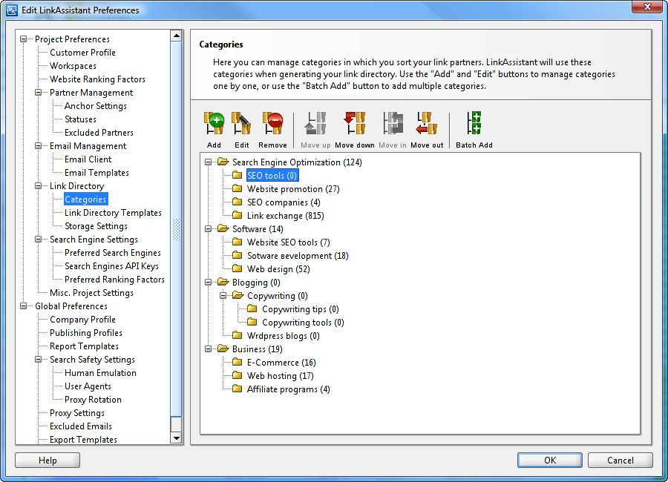Image resolution: width=668 pixels, height=482 pixels.
Task: Click the folder icon beside Web hosting
Action: [238, 375]
